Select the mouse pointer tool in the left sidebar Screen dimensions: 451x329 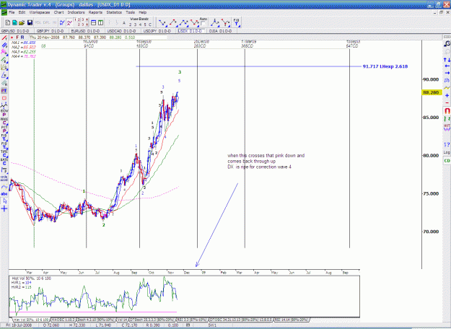(x=4, y=201)
